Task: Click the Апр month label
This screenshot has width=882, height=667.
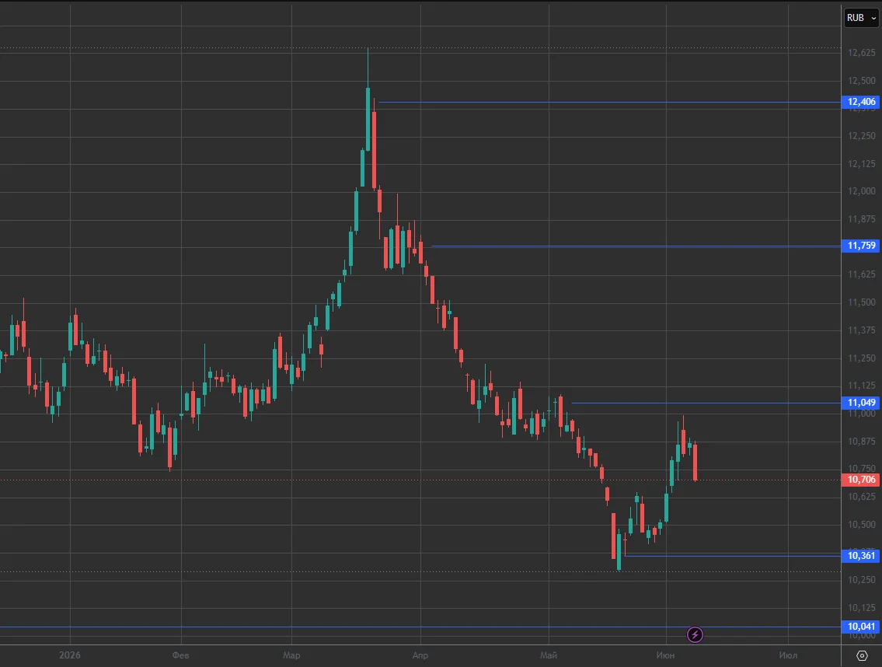Action: (420, 655)
